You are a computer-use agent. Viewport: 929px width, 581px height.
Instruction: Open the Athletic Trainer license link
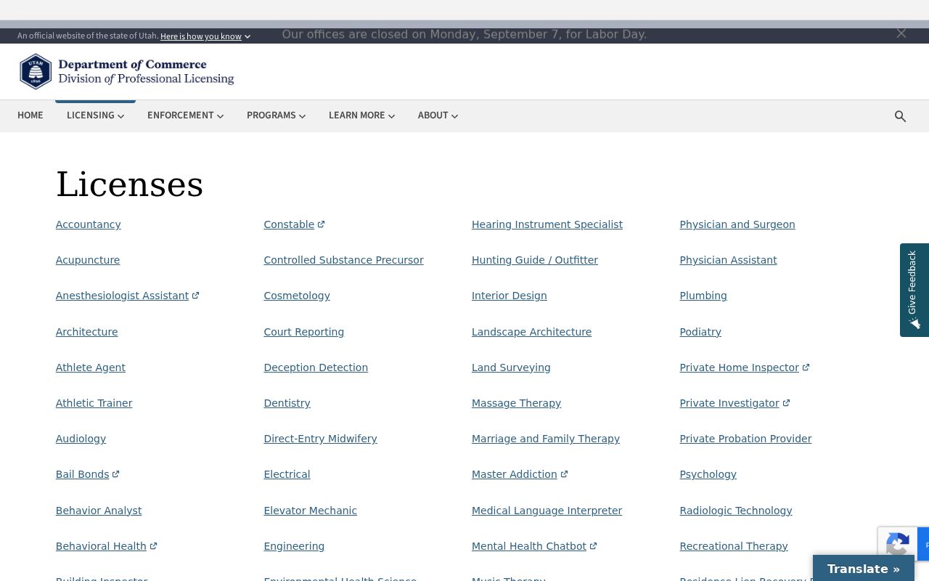coord(94,403)
